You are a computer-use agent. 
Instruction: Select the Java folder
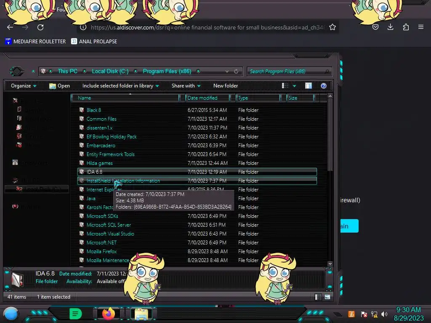pos(91,199)
